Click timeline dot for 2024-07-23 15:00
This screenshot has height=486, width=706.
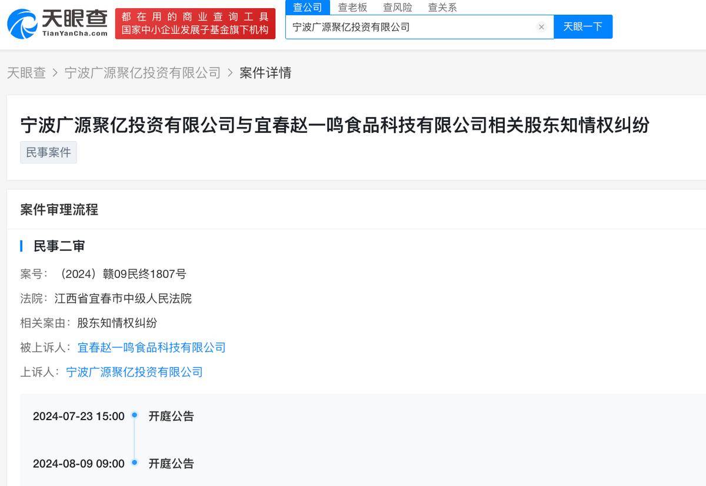134,415
